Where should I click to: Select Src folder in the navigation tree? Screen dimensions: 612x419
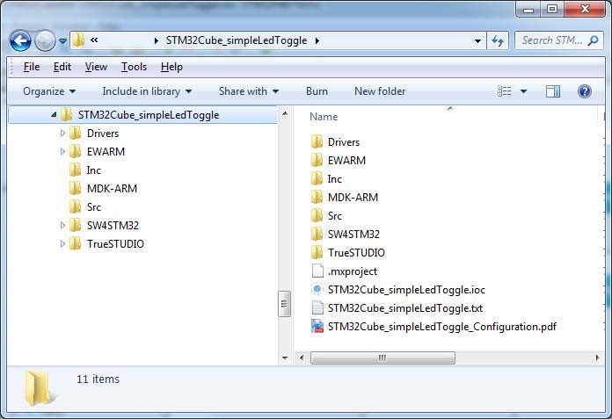click(x=94, y=207)
